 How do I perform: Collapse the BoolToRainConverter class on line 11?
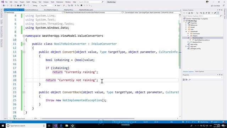point(24,44)
